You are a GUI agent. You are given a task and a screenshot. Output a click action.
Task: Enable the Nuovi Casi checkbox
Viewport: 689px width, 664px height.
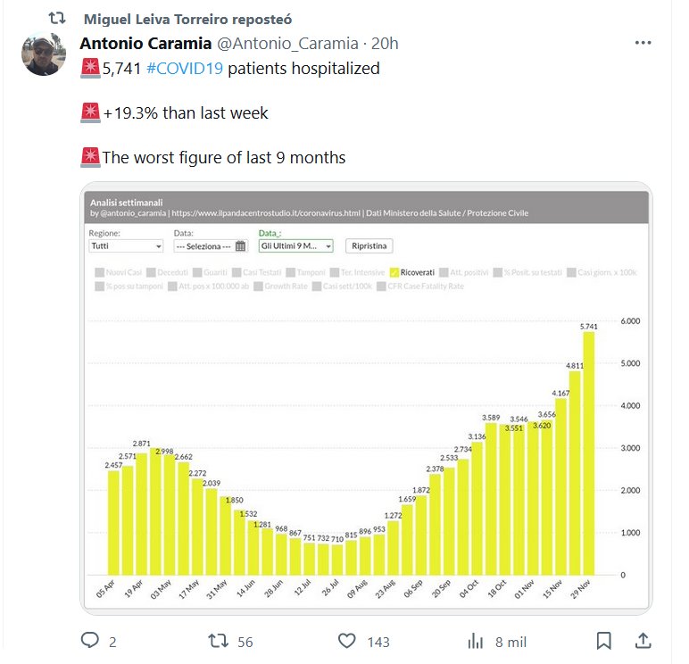click(98, 271)
